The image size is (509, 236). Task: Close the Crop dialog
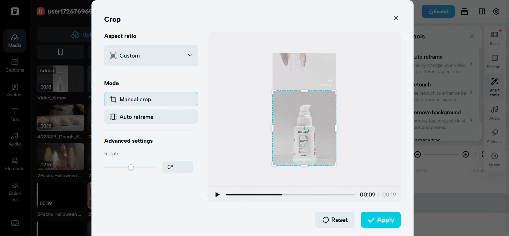click(396, 18)
